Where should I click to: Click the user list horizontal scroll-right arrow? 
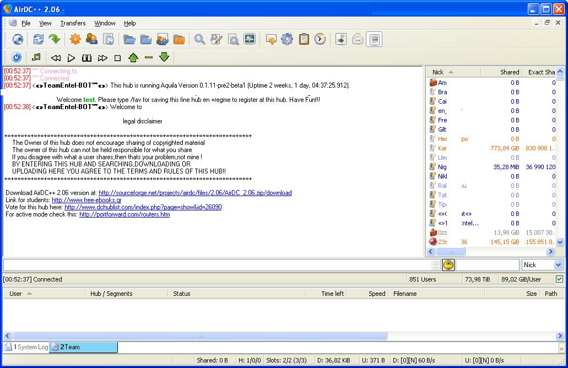tap(550, 251)
